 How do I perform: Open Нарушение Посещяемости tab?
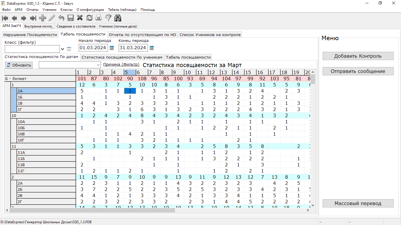(30, 35)
